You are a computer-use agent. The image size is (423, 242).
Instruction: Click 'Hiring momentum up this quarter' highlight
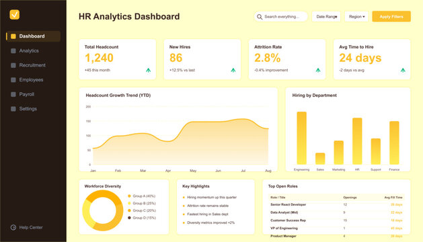[x=212, y=198]
